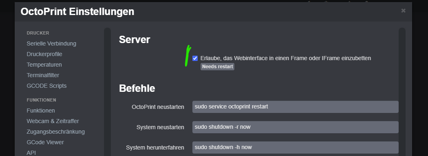Select API in settings sidebar
Viewport: 428px width, 156px height.
(31, 153)
